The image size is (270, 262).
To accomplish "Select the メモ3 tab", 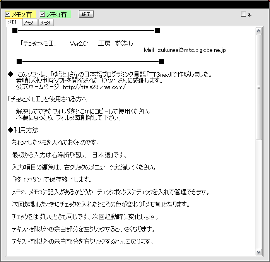I will click(45, 23).
